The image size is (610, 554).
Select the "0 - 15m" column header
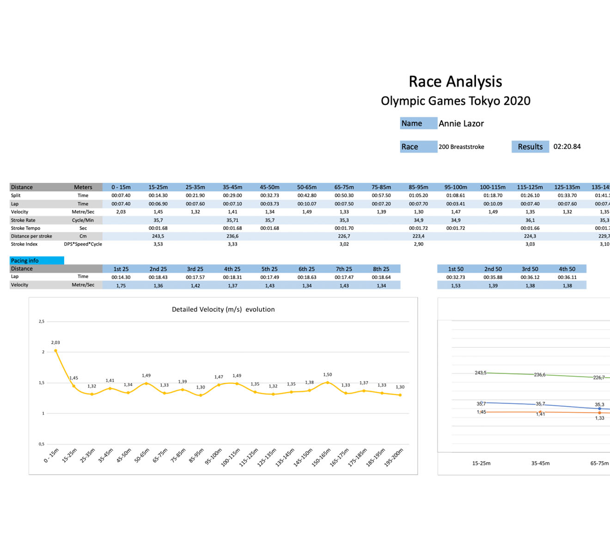tap(121, 187)
